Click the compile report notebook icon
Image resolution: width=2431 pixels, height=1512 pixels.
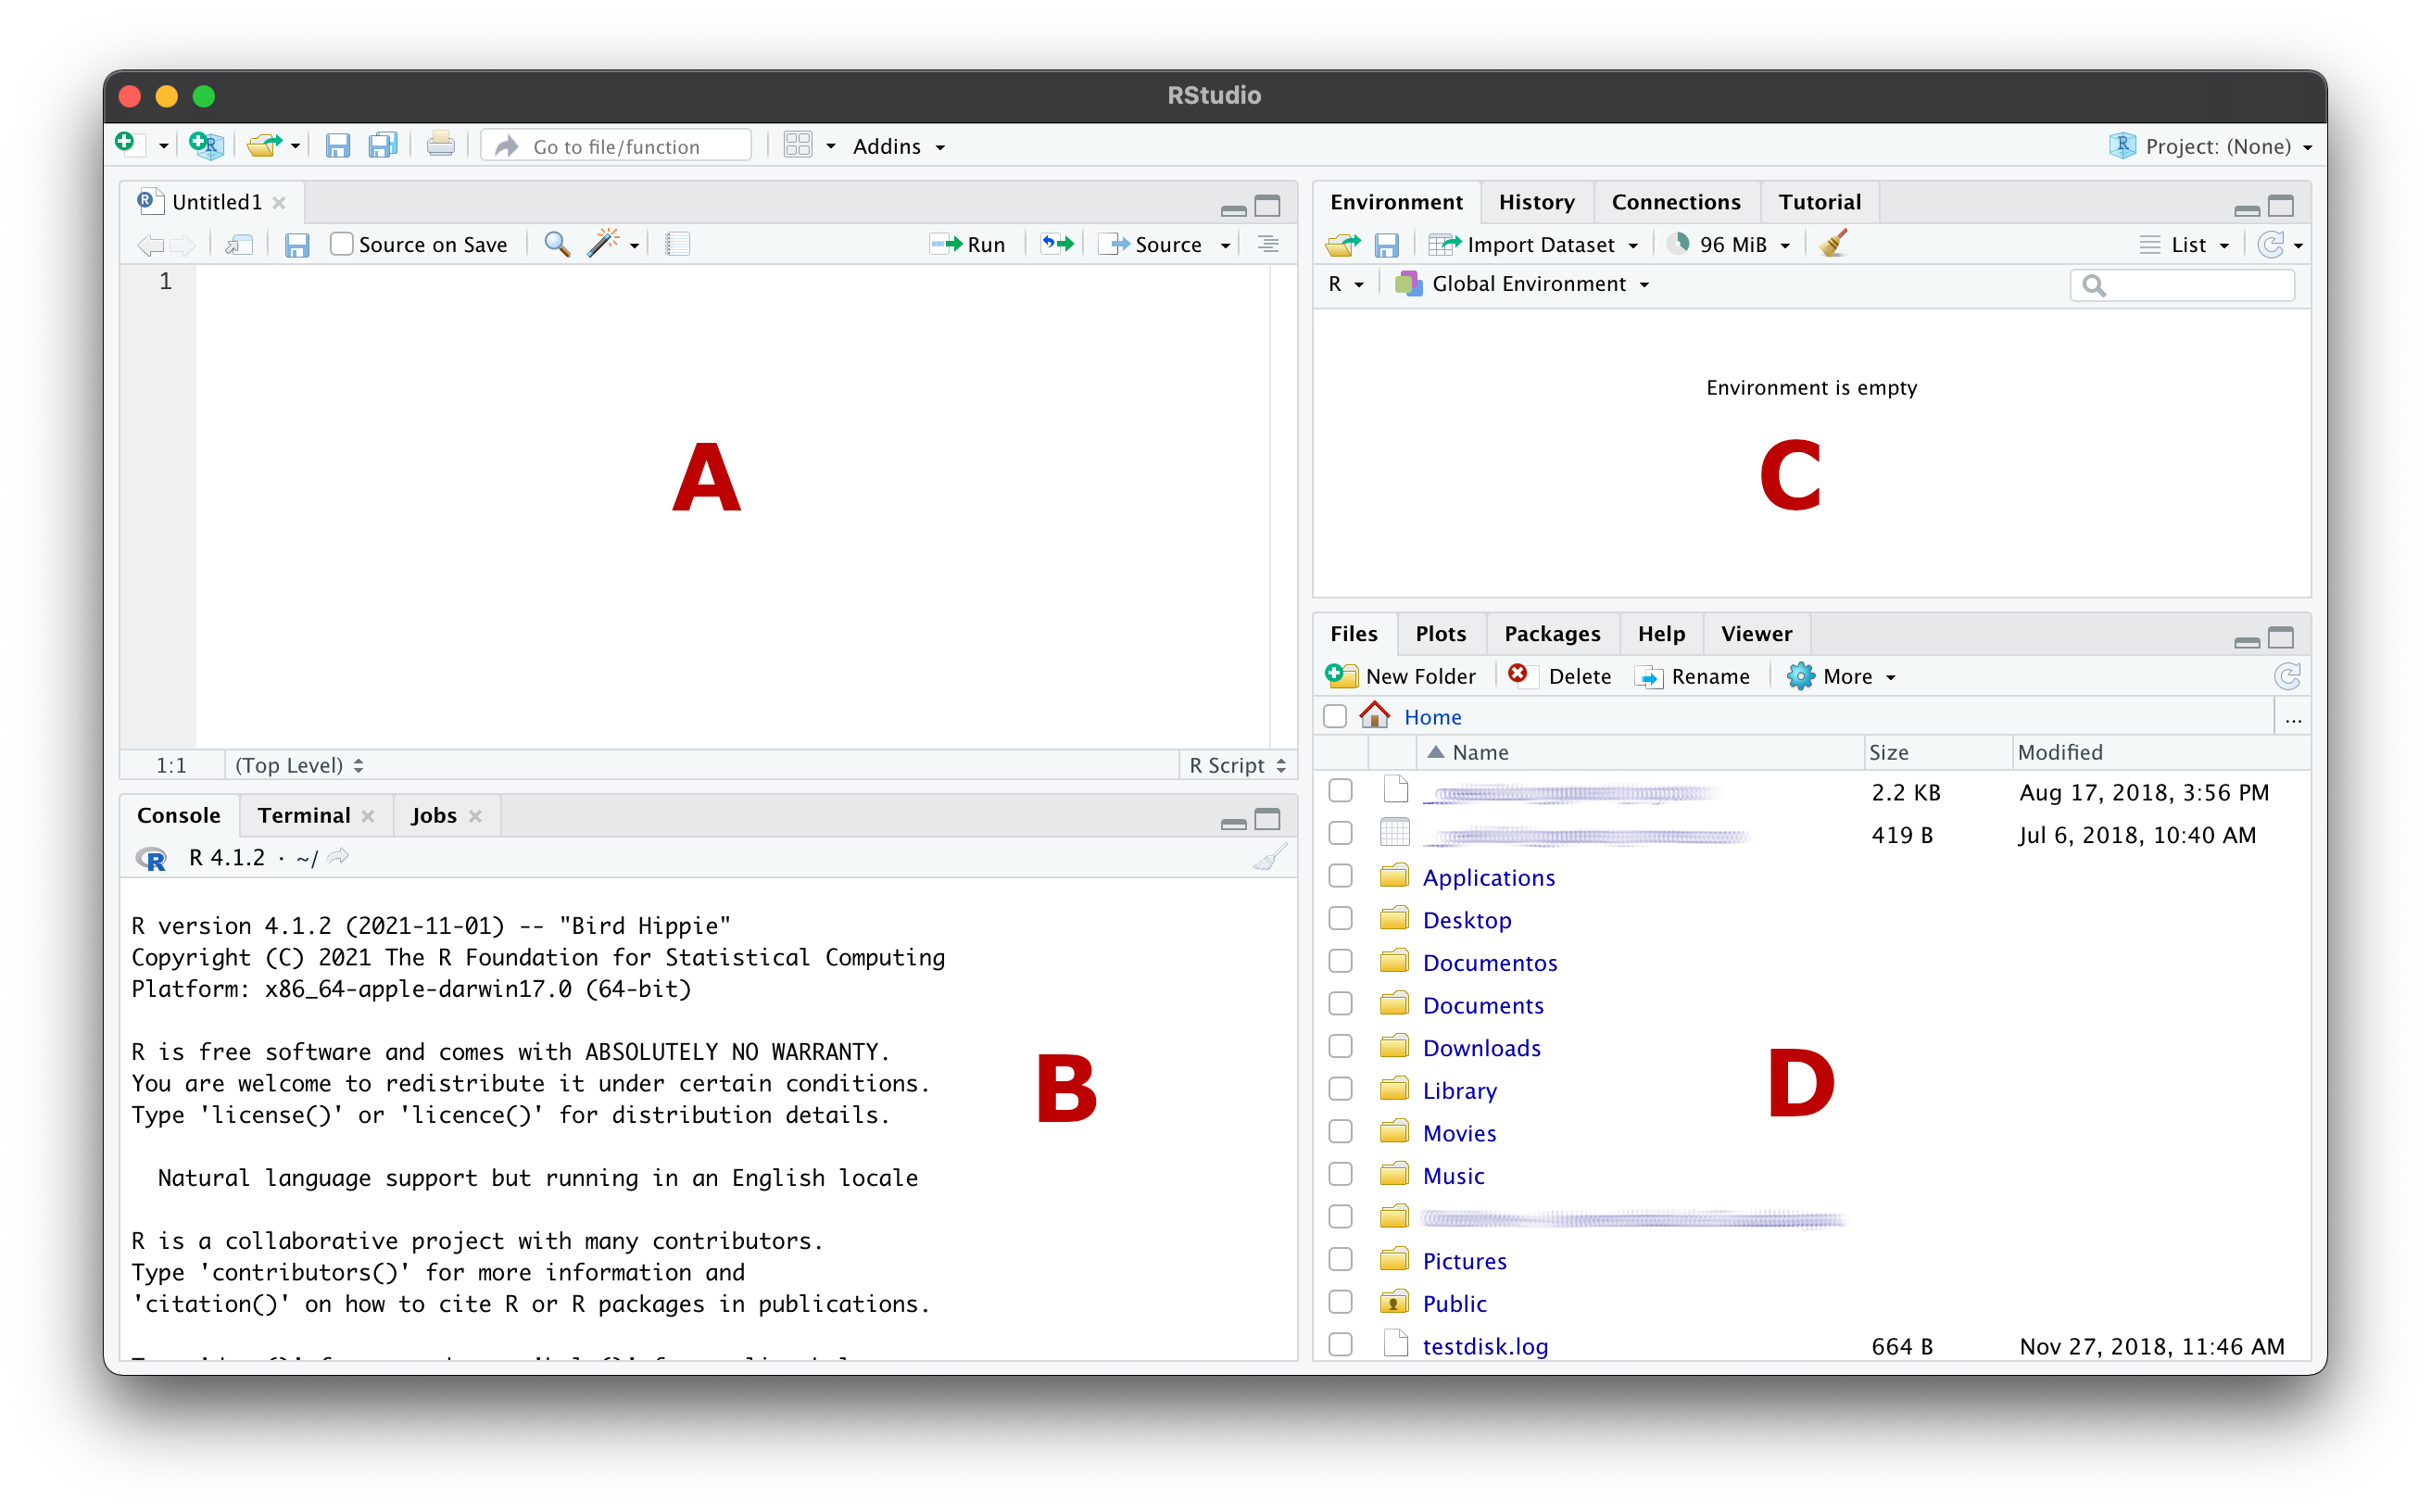(x=677, y=244)
